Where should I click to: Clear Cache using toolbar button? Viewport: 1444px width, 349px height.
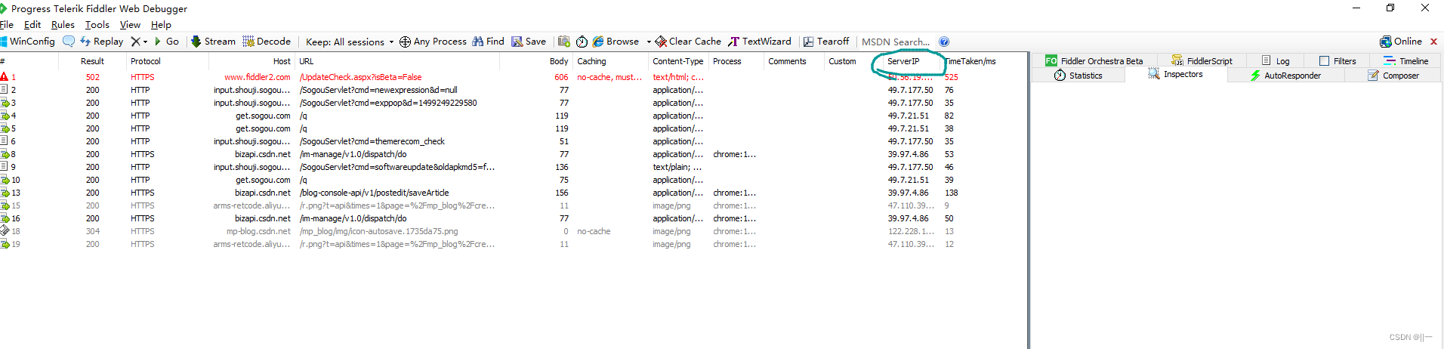coord(688,42)
